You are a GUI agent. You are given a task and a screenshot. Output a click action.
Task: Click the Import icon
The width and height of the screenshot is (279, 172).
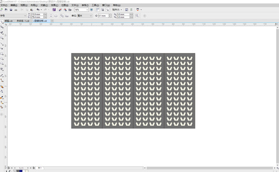[60, 10]
